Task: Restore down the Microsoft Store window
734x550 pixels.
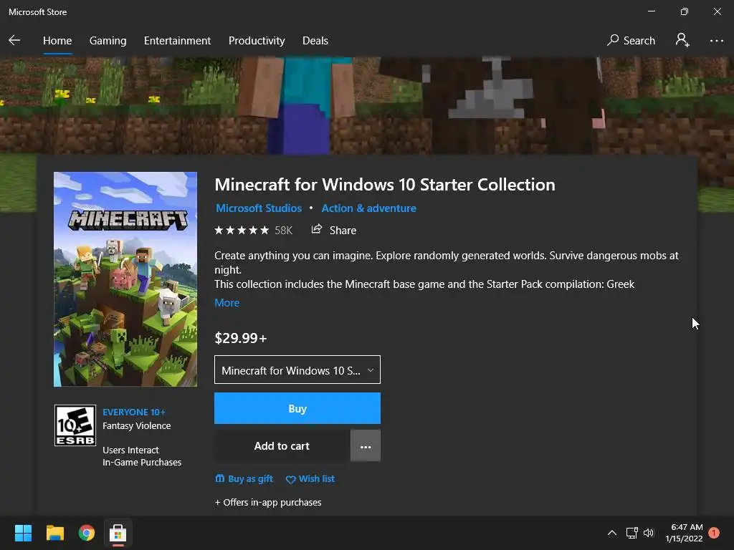Action: [684, 11]
